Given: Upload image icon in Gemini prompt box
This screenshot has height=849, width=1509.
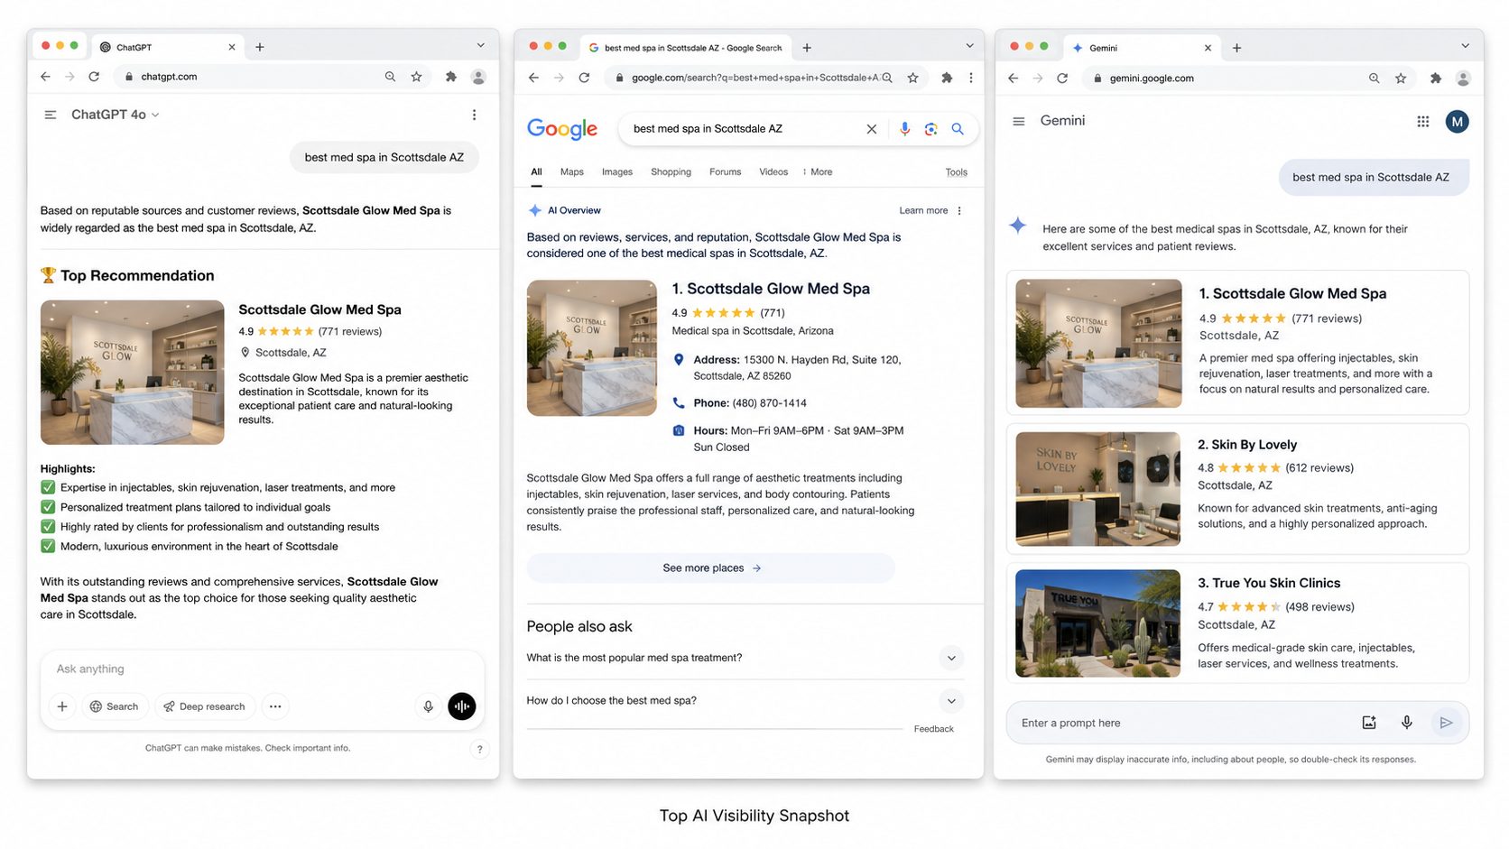Looking at the screenshot, I should tap(1369, 723).
